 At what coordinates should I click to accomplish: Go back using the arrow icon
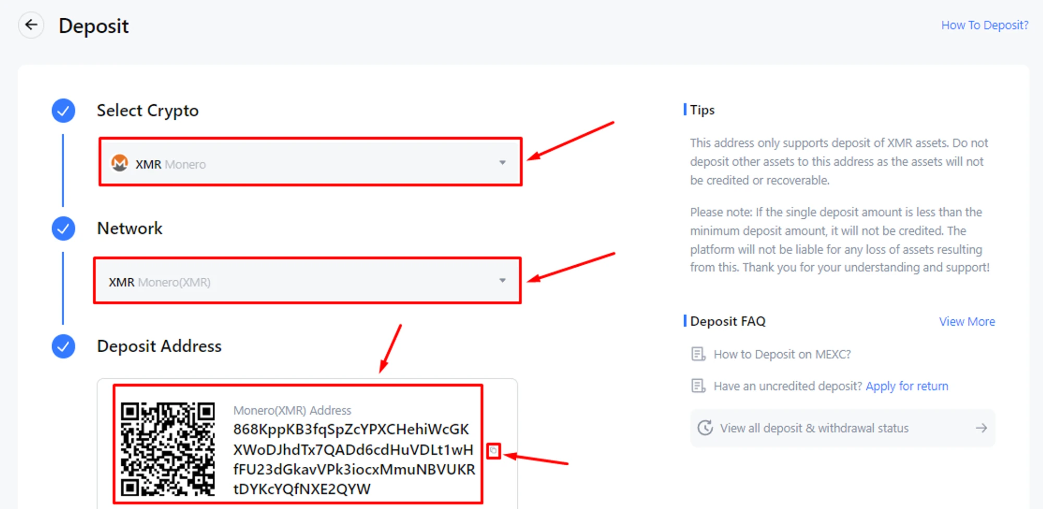coord(31,25)
